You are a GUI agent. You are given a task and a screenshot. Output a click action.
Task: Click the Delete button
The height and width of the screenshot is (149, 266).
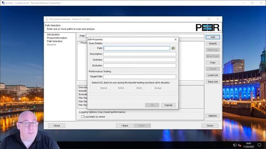(x=213, y=69)
